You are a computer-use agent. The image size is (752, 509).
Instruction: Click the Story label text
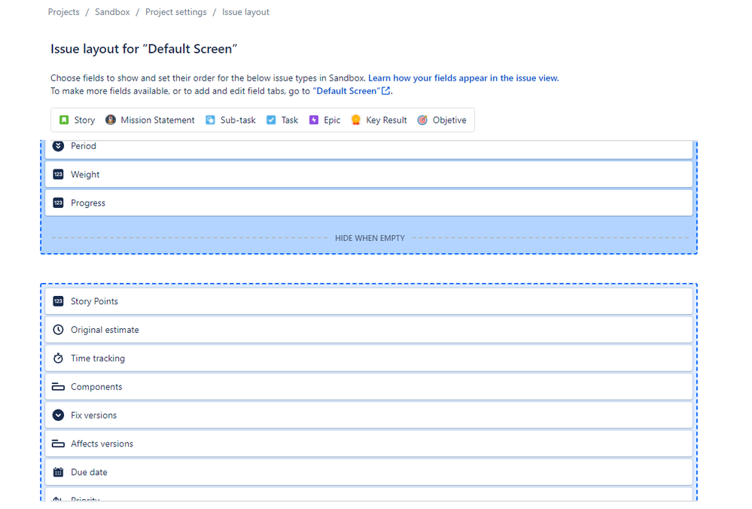(84, 120)
